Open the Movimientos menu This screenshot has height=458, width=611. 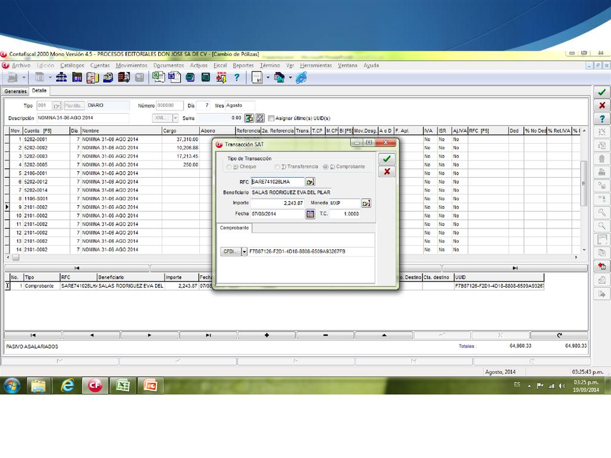pos(131,66)
